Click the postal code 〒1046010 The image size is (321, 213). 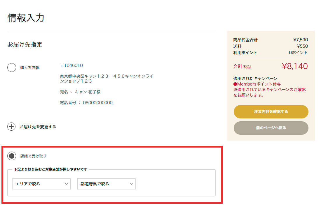point(71,65)
